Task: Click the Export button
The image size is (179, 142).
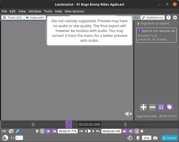Action: tap(169, 138)
